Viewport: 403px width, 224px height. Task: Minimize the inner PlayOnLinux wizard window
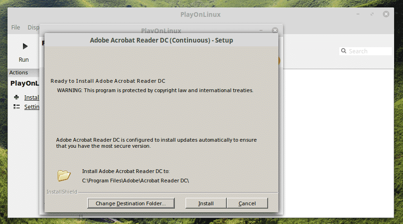click(x=261, y=31)
